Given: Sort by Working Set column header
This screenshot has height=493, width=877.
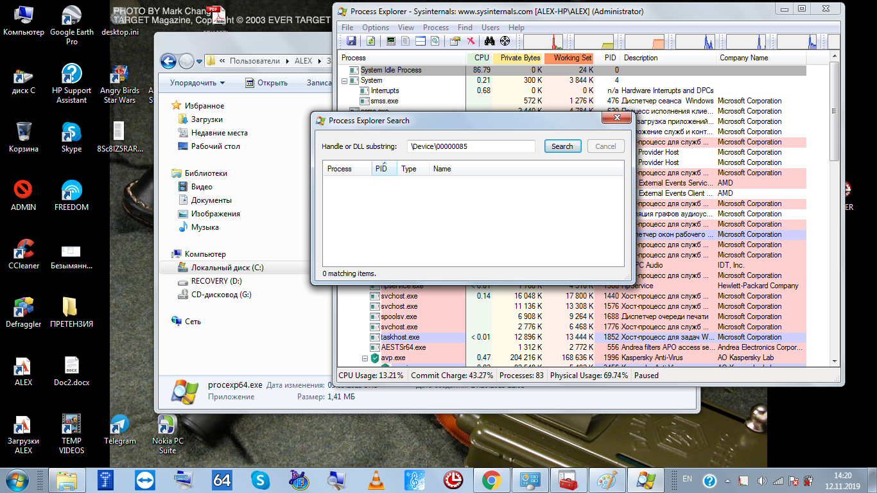Looking at the screenshot, I should [569, 58].
